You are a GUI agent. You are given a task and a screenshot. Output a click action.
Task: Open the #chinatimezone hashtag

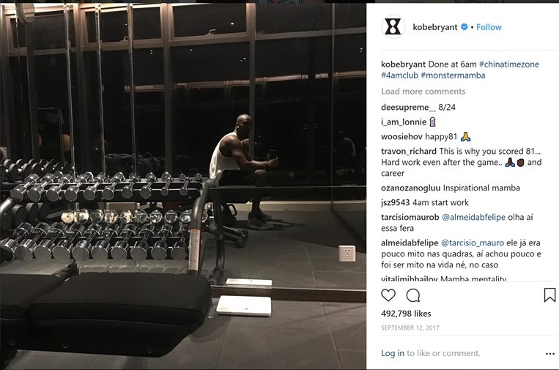509,64
